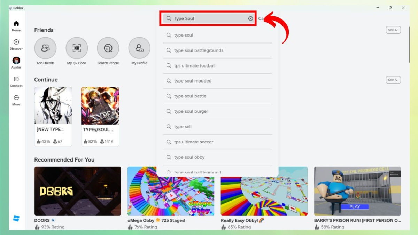Choose the 'type soul obby' suggestion
418x235 pixels.
coord(217,157)
